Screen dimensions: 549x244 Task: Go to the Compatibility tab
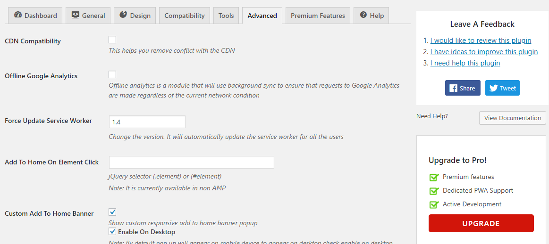(185, 16)
